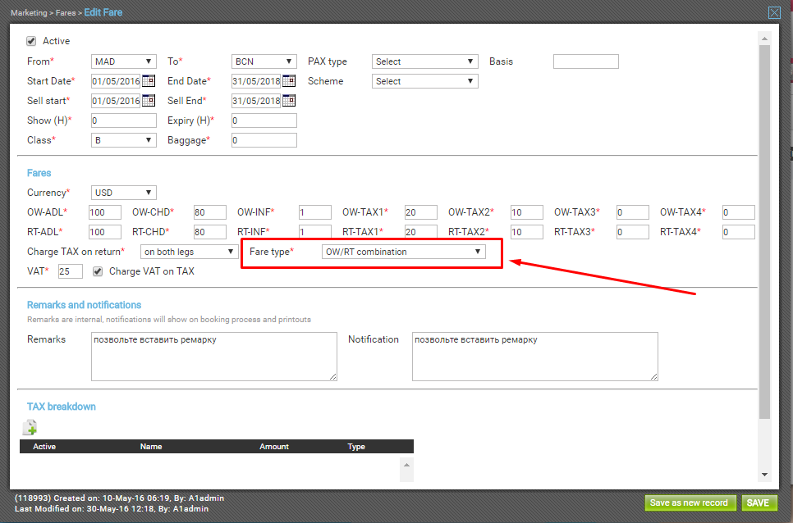The width and height of the screenshot is (793, 523).
Task: Open the Class dropdown
Action: point(123,140)
